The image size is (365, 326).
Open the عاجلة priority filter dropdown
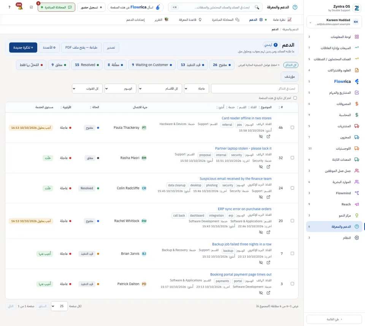(197, 89)
